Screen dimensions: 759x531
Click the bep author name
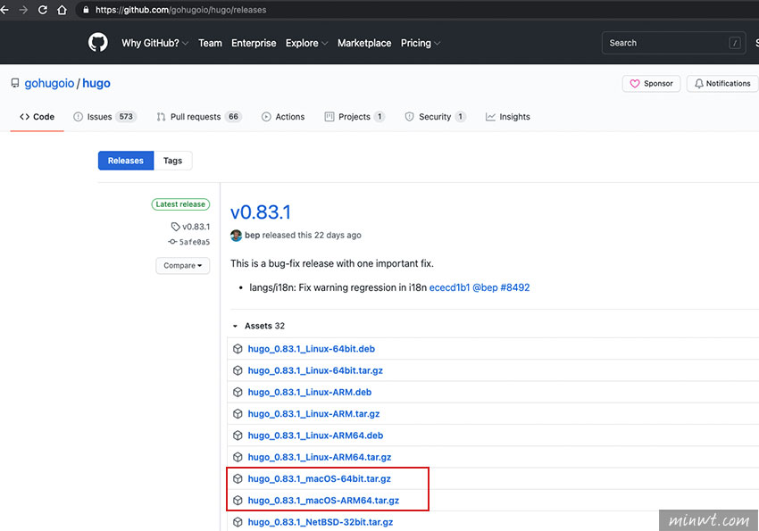252,235
